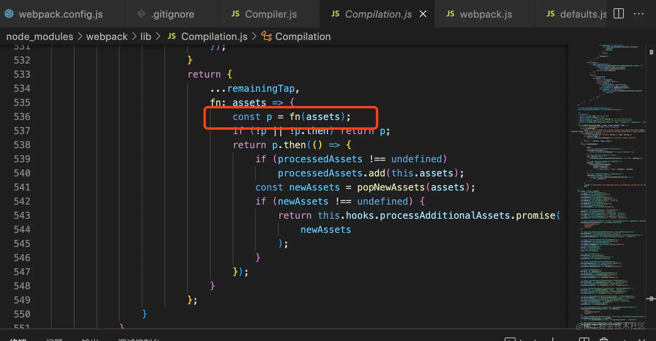Click processedAssets.add on line 540

click(331, 173)
